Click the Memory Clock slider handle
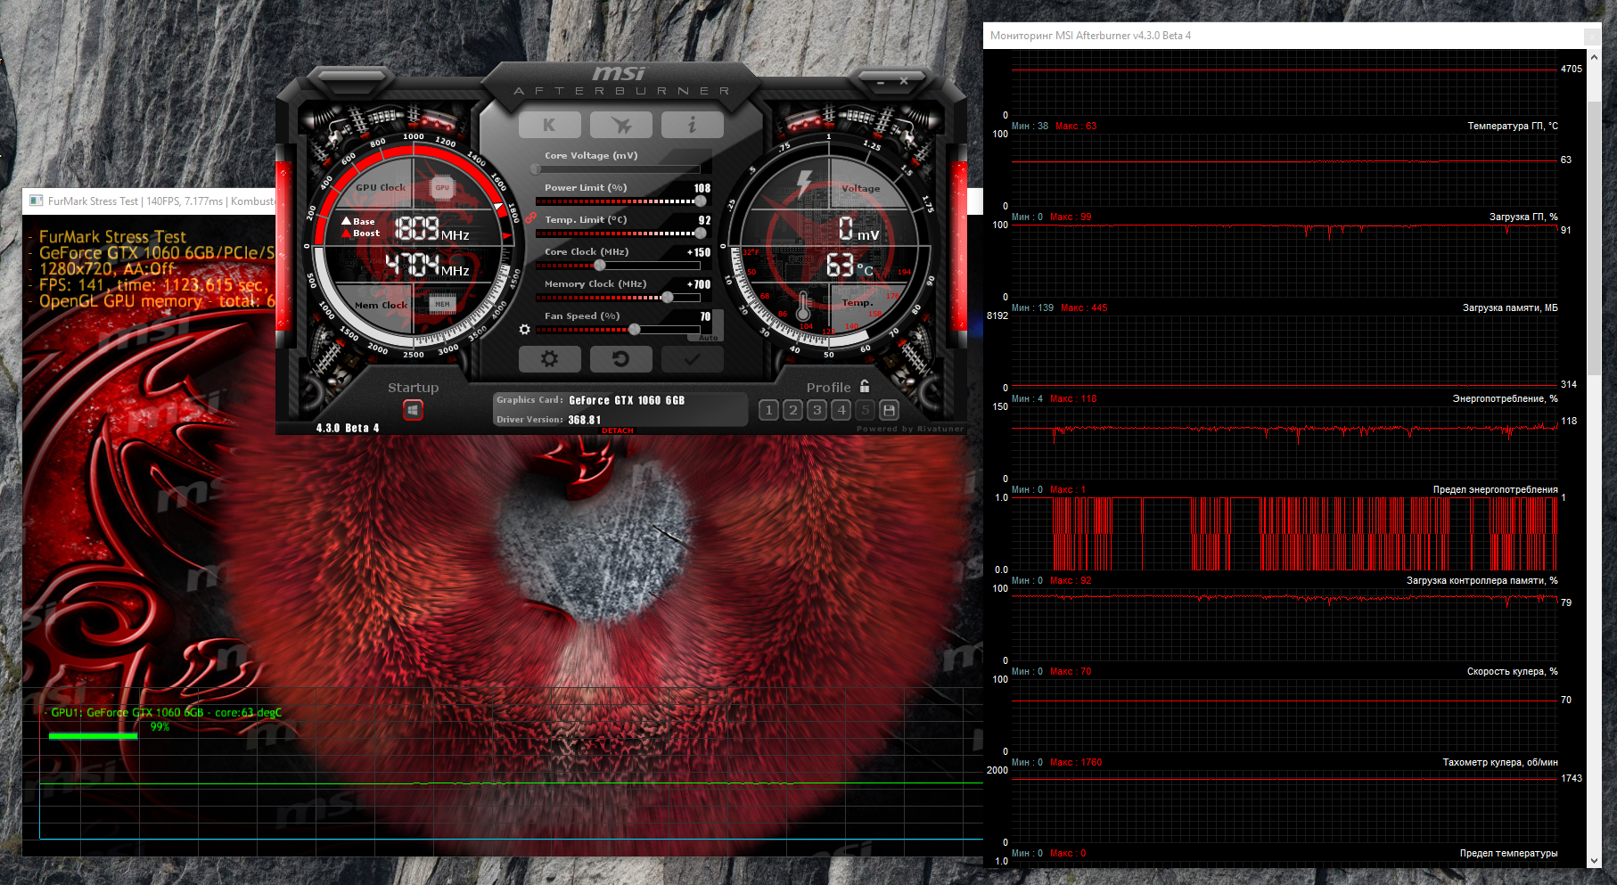Viewport: 1617px width, 885px height. pos(667,298)
